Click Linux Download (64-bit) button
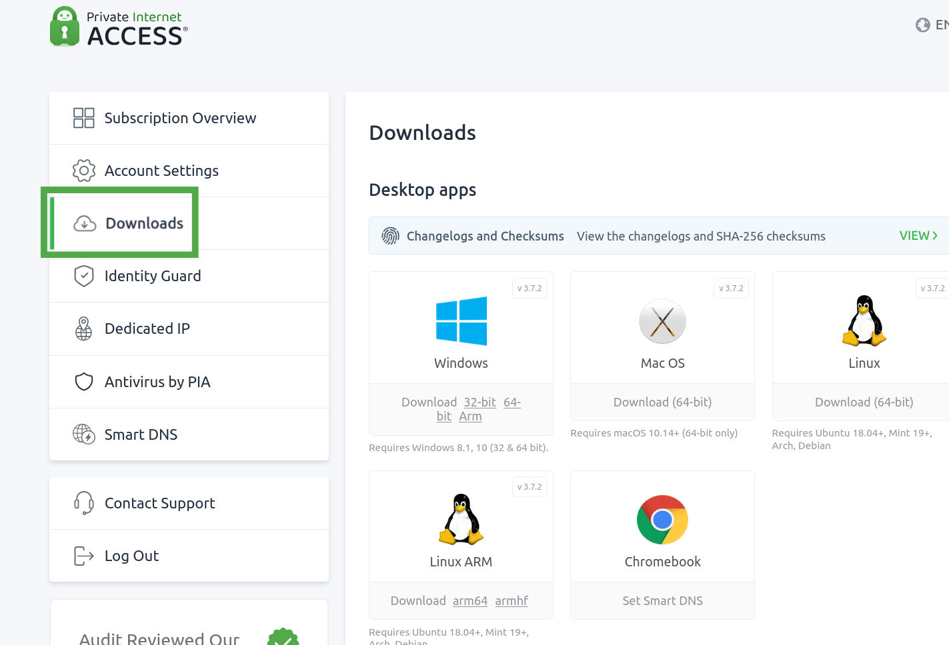This screenshot has width=949, height=645. pyautogui.click(x=864, y=402)
